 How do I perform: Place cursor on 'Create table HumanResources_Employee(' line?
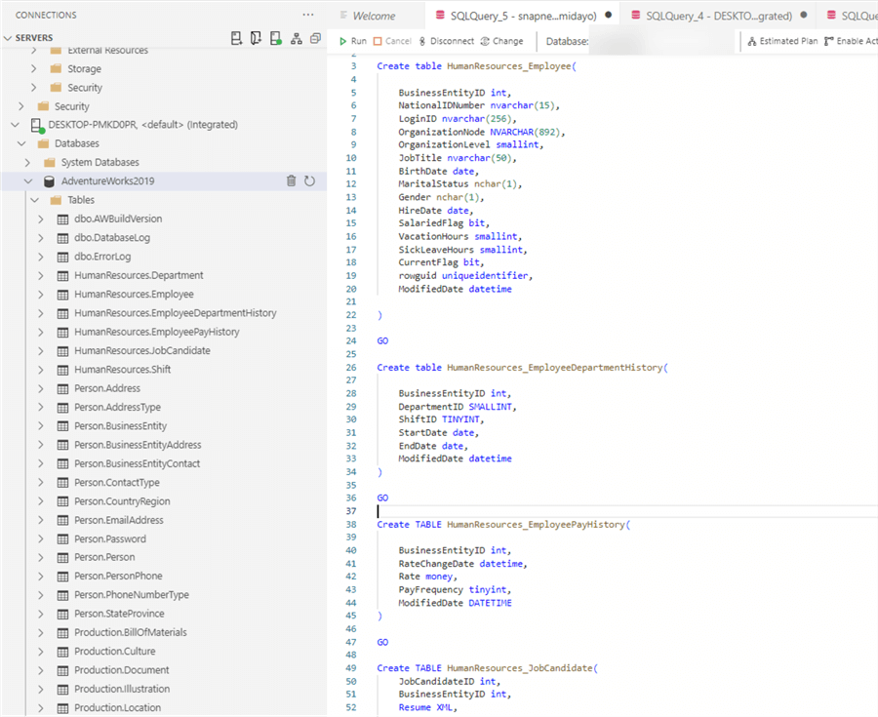click(476, 66)
